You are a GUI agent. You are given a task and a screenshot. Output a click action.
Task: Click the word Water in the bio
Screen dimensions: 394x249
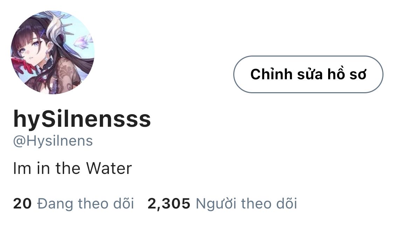(109, 168)
